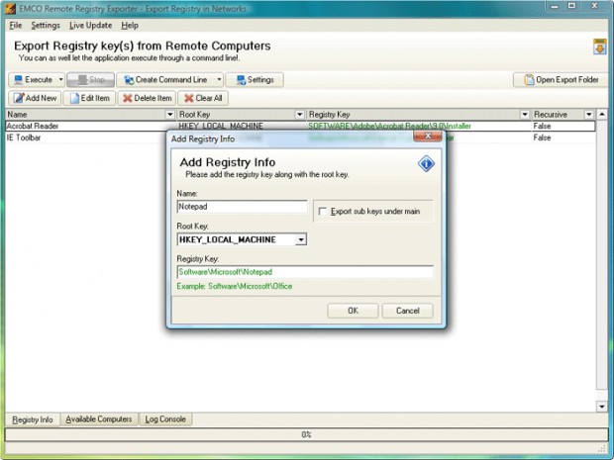
Task: Click the Example Software\Microsoft\Office text
Action: (x=235, y=286)
